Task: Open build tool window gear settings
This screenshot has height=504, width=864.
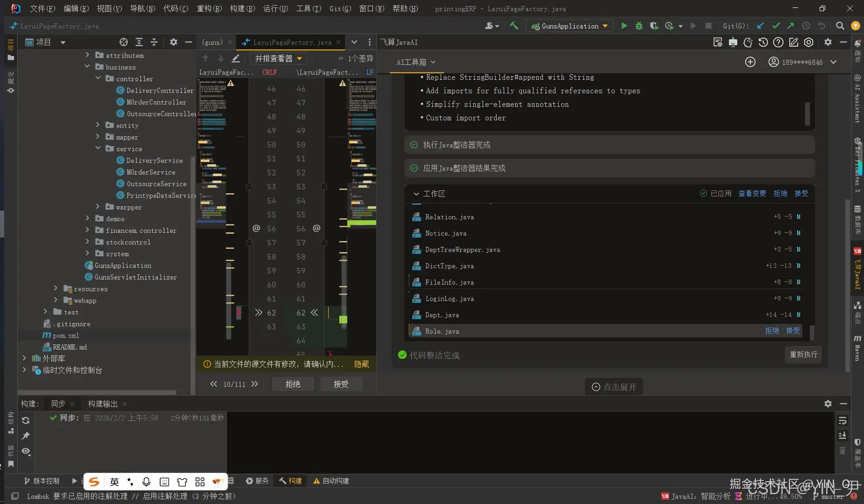Action: pos(828,404)
